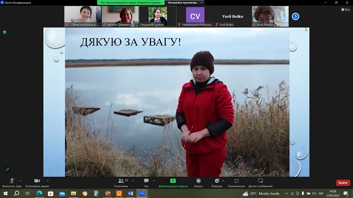The height and width of the screenshot is (198, 353).
Task: Click the red Leave meeting button
Action: click(343, 183)
